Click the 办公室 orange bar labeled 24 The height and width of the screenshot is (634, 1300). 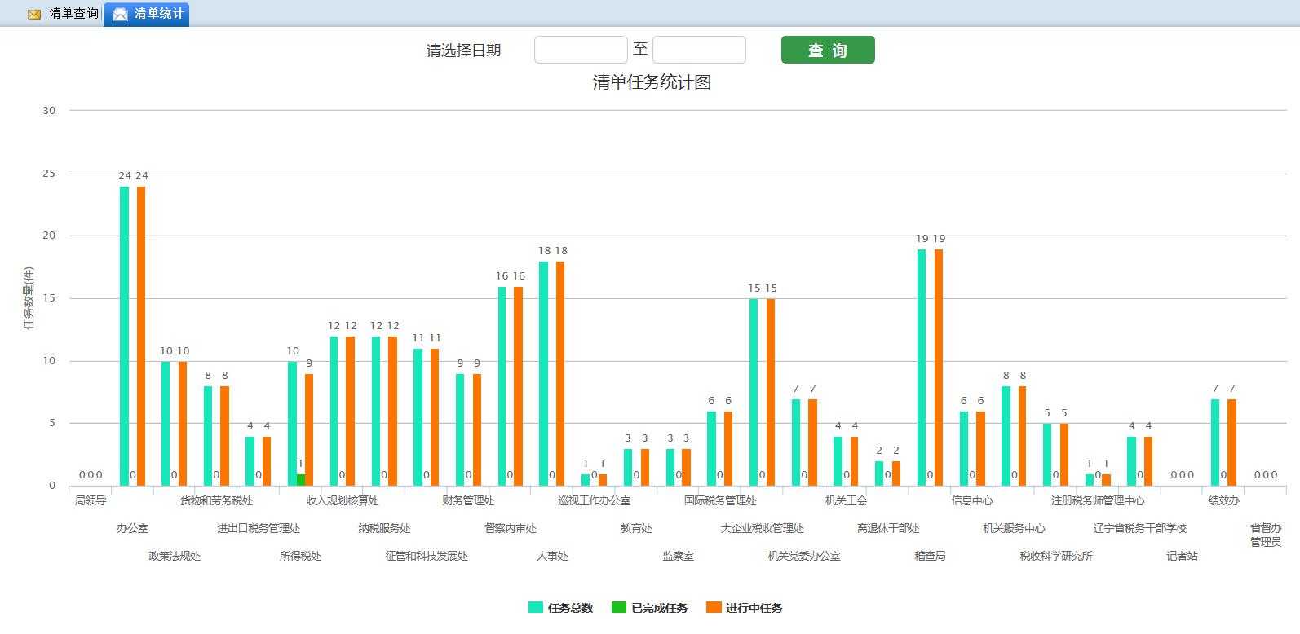(141, 336)
